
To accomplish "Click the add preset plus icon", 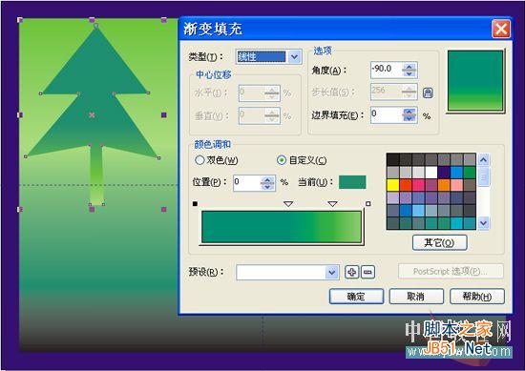I will click(x=351, y=272).
